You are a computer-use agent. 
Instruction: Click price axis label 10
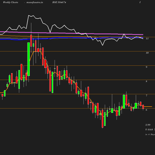pyautogui.click(x=147, y=53)
